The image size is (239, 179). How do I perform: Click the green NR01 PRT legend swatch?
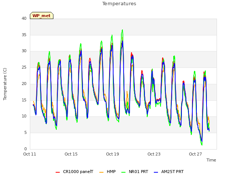coord(124,172)
